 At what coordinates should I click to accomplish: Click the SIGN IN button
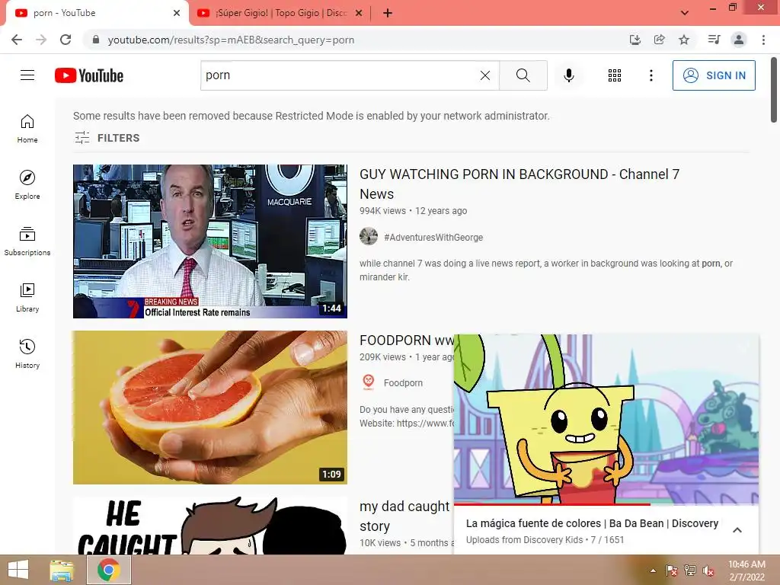coord(714,75)
